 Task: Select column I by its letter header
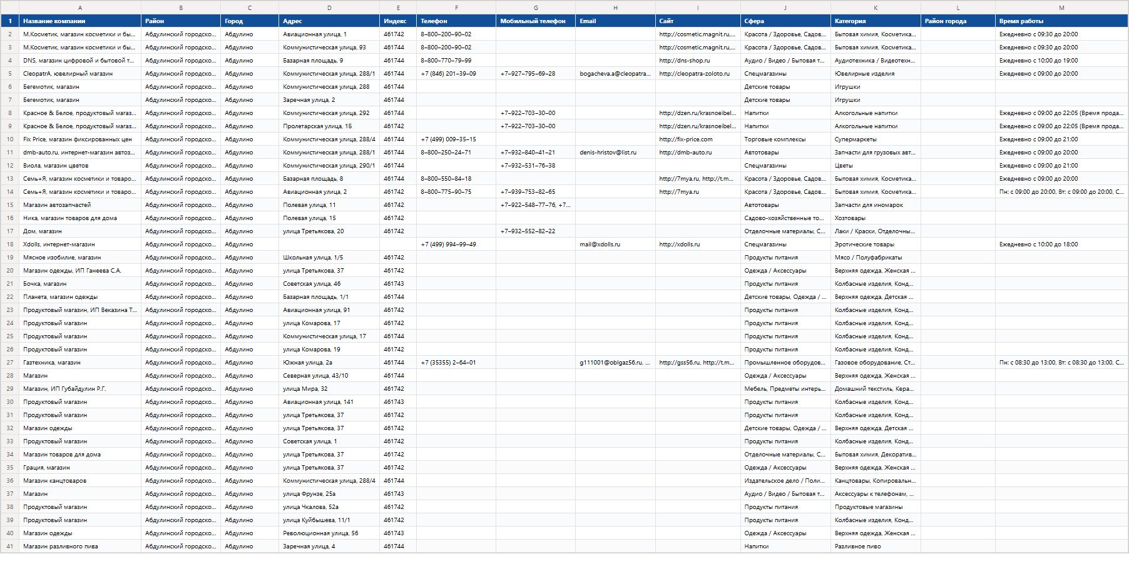pyautogui.click(x=698, y=8)
